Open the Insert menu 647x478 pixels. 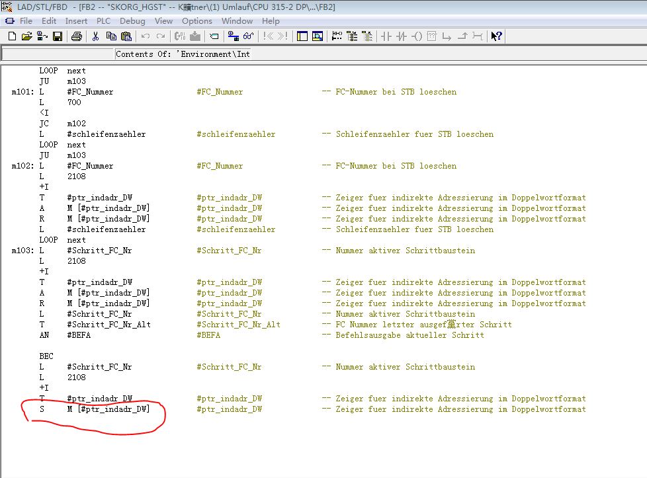click(x=76, y=20)
